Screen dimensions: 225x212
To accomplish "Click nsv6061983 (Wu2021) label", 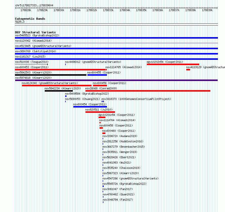I will [117, 163].
